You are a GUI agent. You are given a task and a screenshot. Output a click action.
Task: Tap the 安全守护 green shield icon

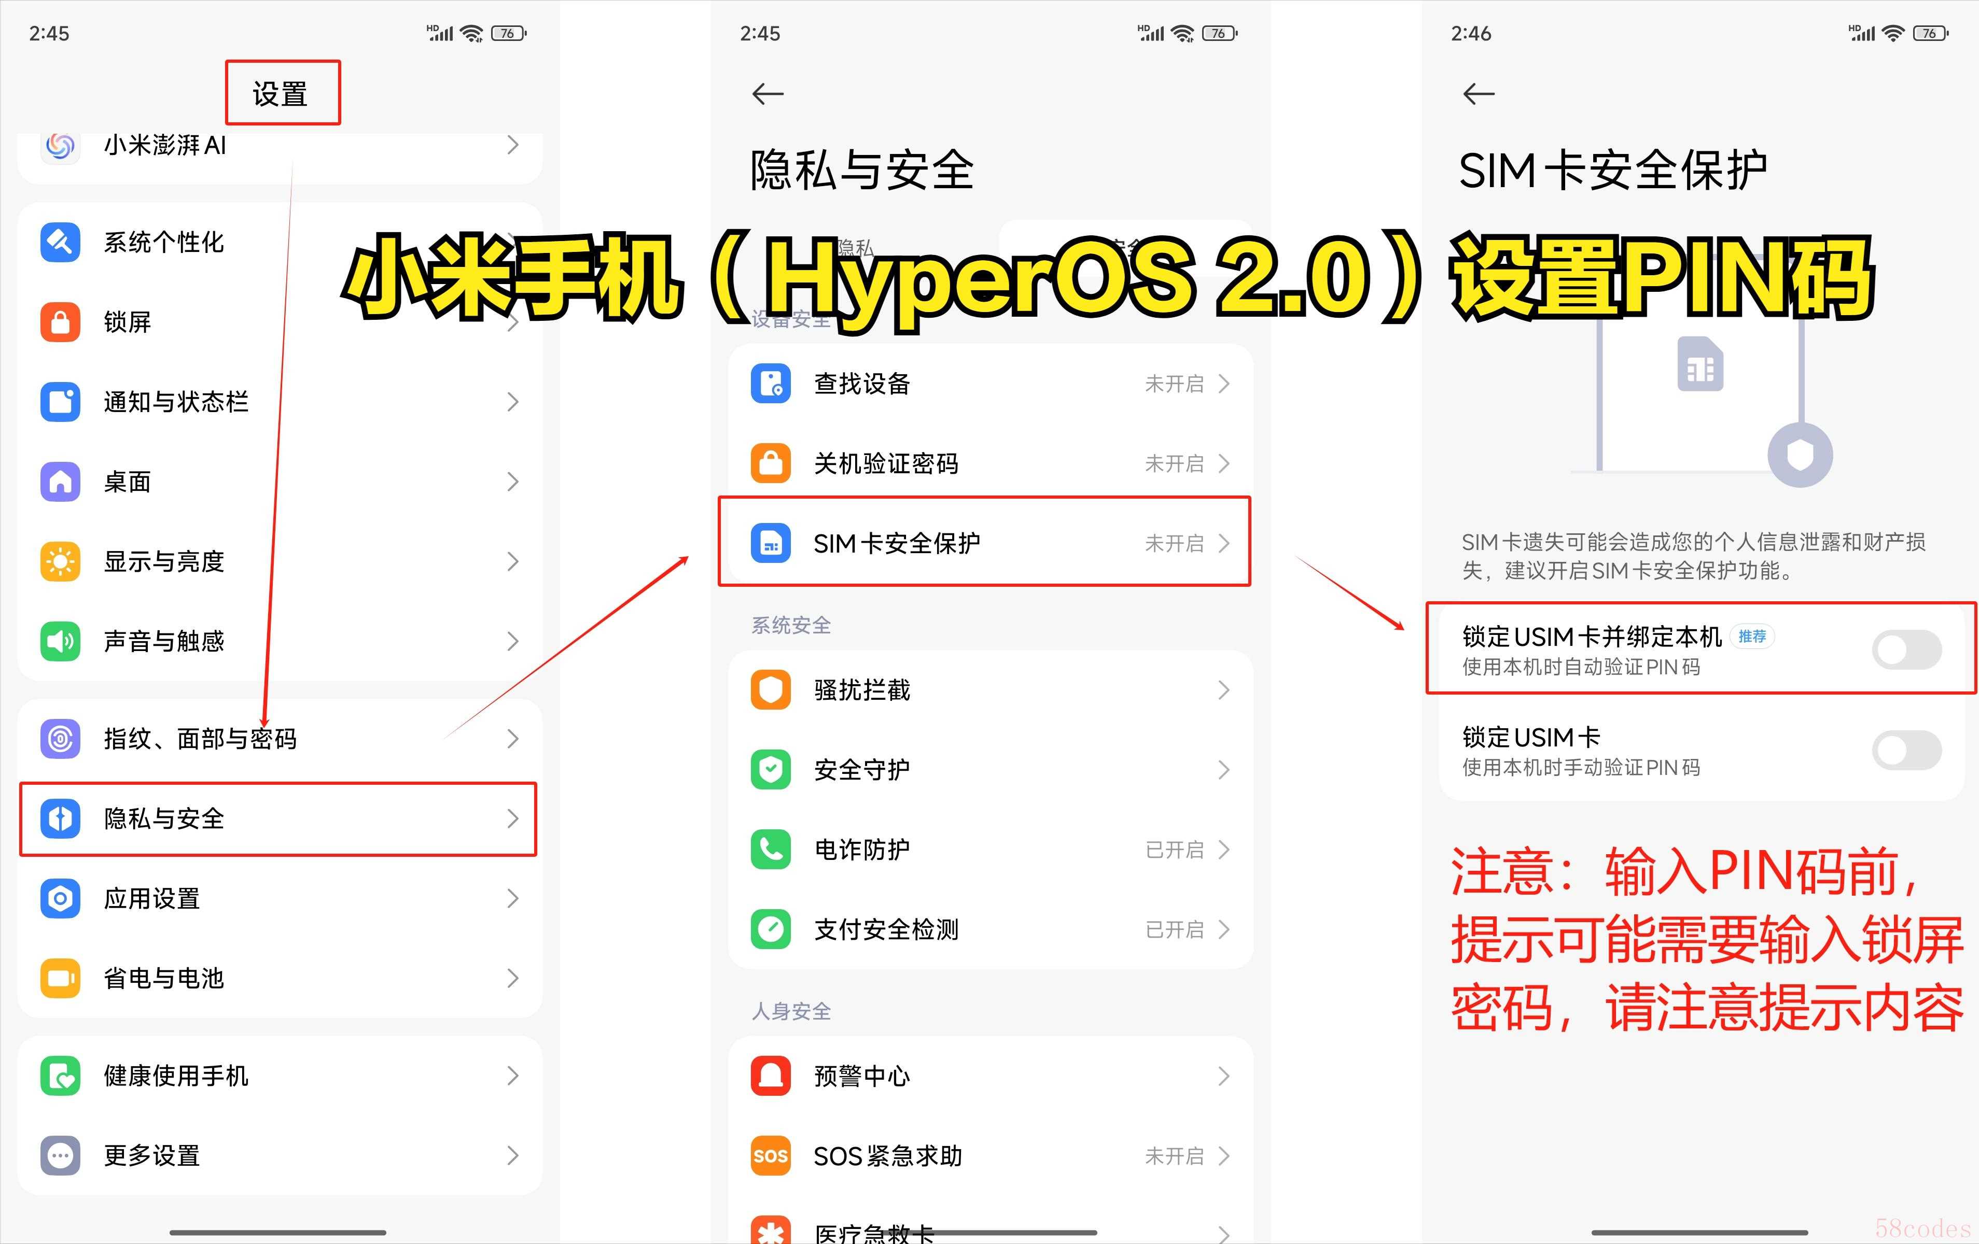tap(770, 770)
